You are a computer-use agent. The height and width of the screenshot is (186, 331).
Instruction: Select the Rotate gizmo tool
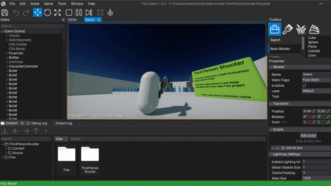48,13
